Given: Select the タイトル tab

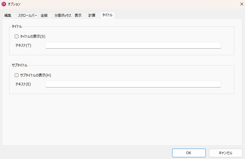Looking at the screenshot, I should 107,15.
